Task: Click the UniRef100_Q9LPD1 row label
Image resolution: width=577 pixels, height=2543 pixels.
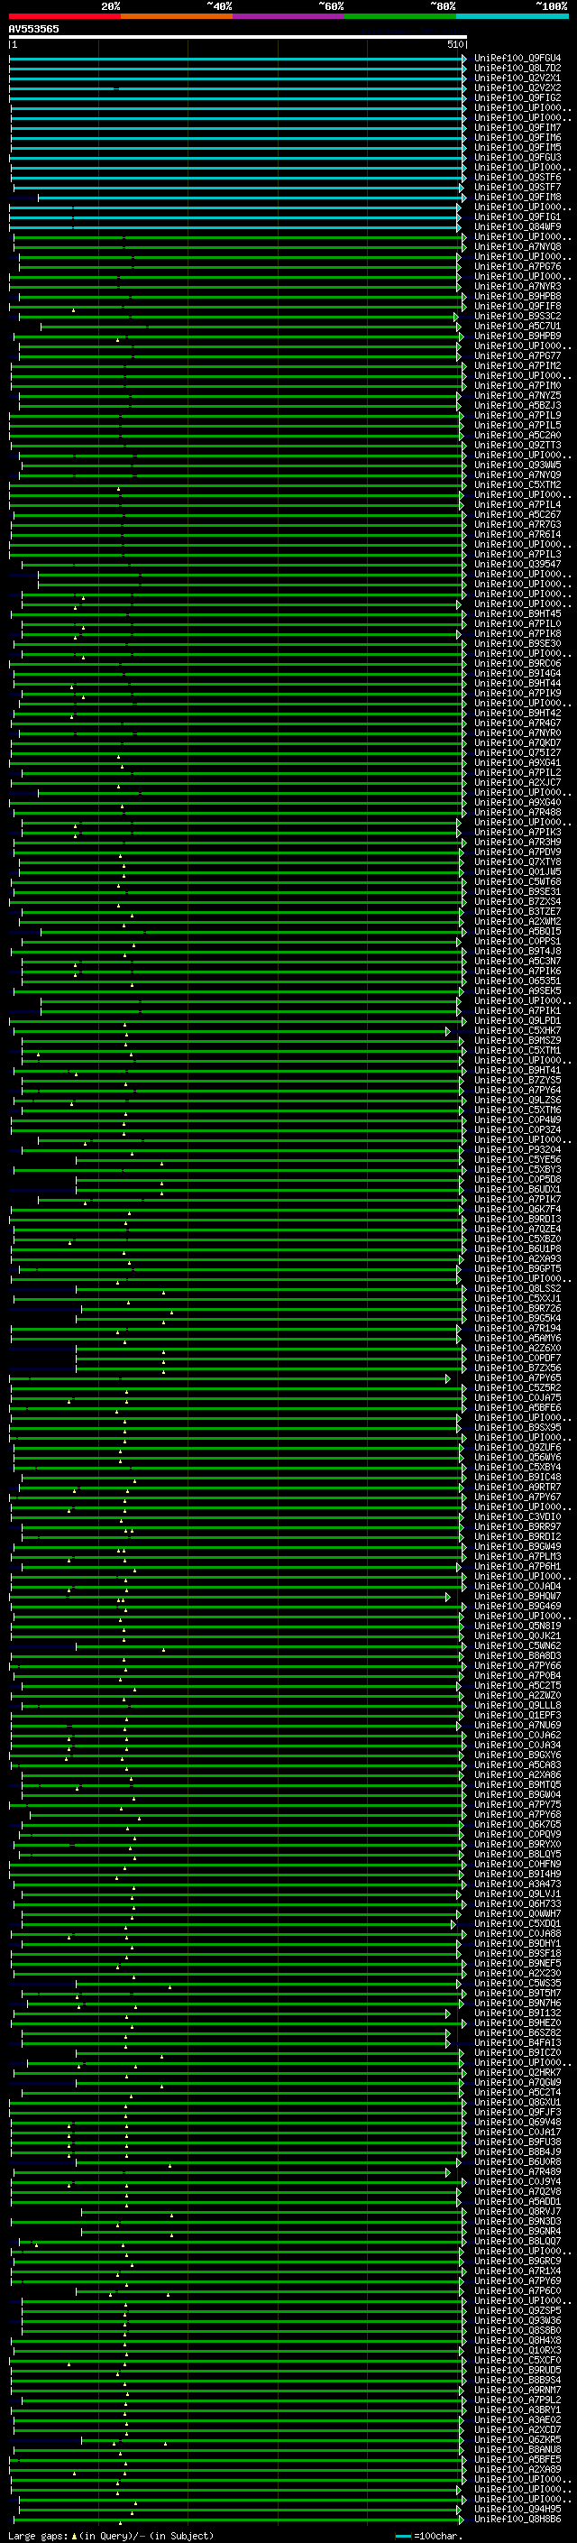Action: pyautogui.click(x=517, y=1021)
